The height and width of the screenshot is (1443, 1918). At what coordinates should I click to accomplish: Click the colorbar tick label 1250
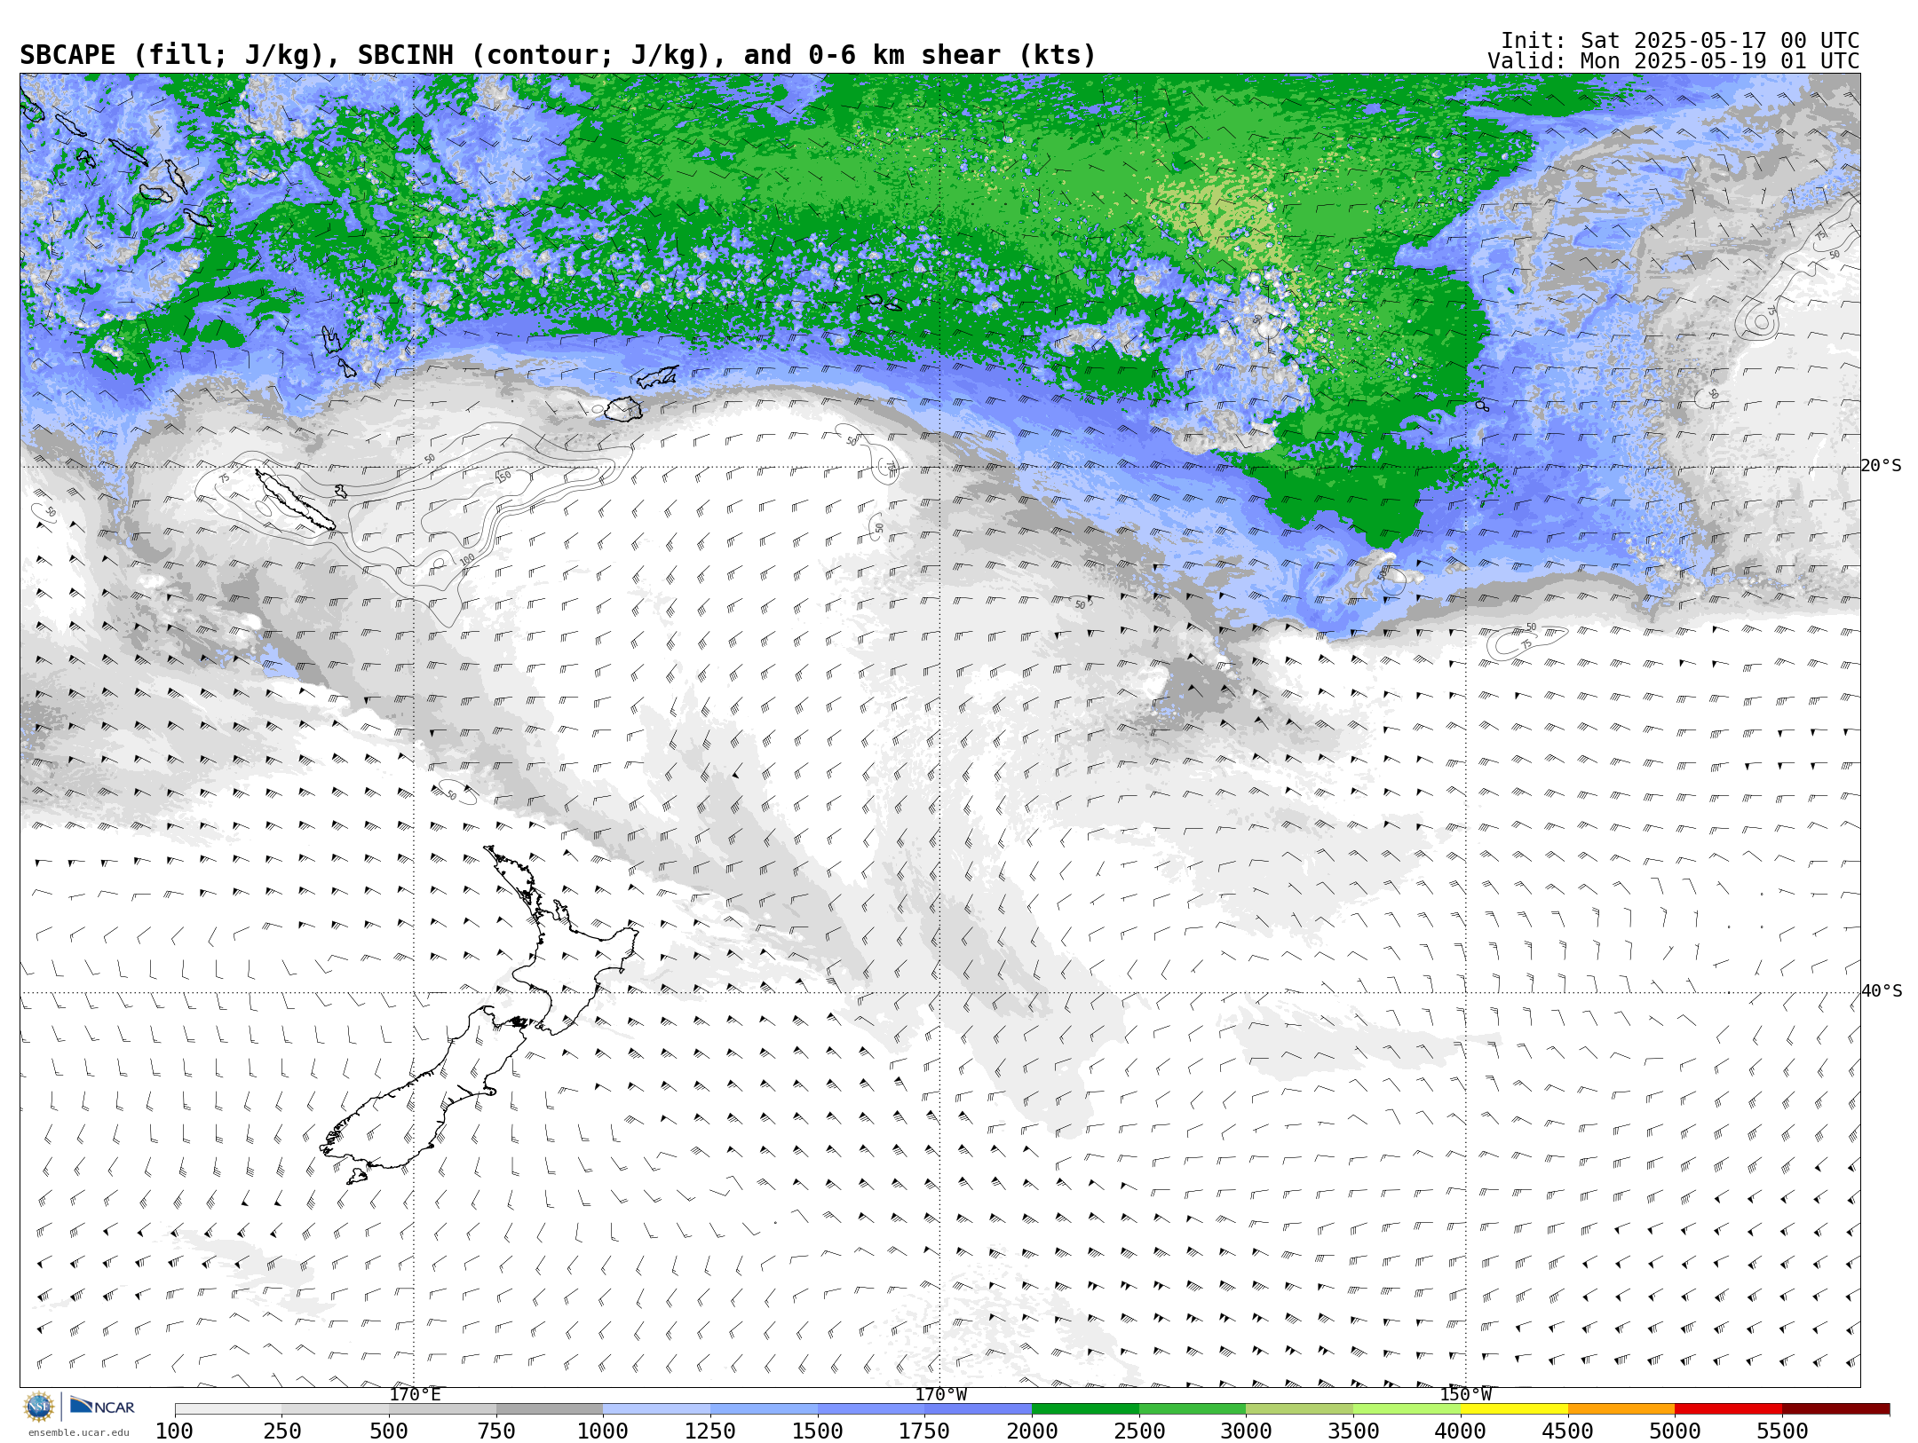coord(710,1431)
